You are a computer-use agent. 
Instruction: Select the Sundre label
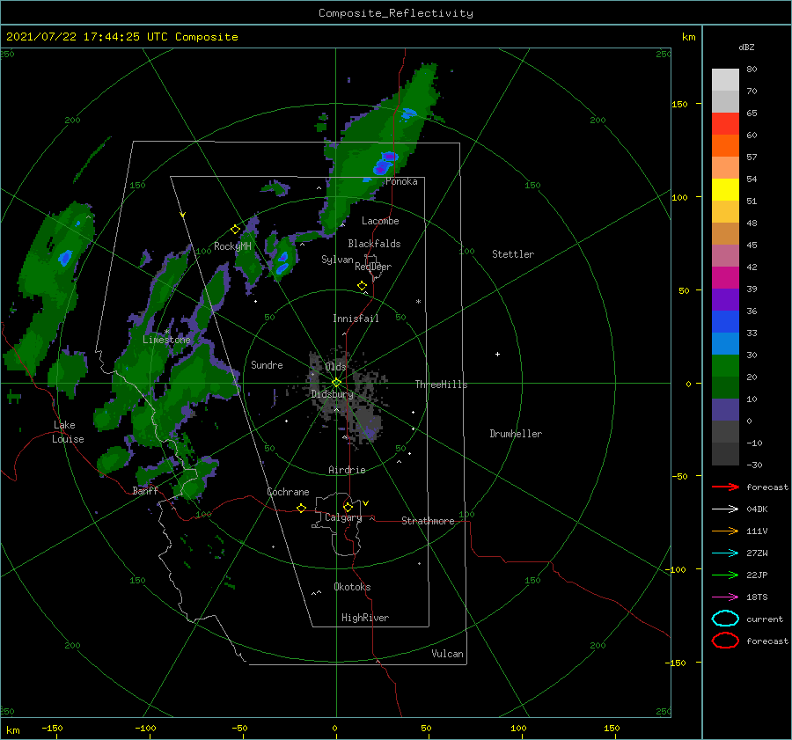(267, 364)
